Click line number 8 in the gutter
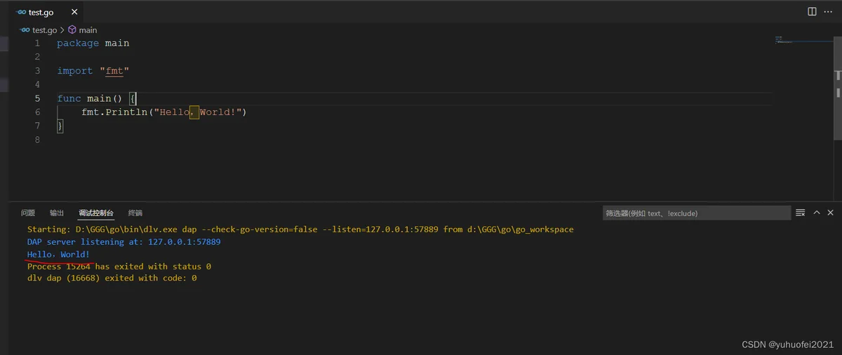The height and width of the screenshot is (355, 842). (37, 140)
